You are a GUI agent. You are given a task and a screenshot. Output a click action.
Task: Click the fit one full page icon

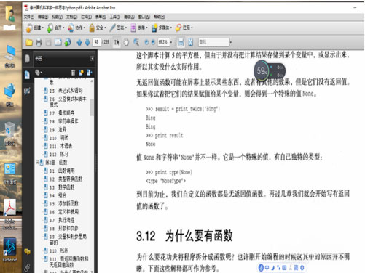click(x=191, y=42)
